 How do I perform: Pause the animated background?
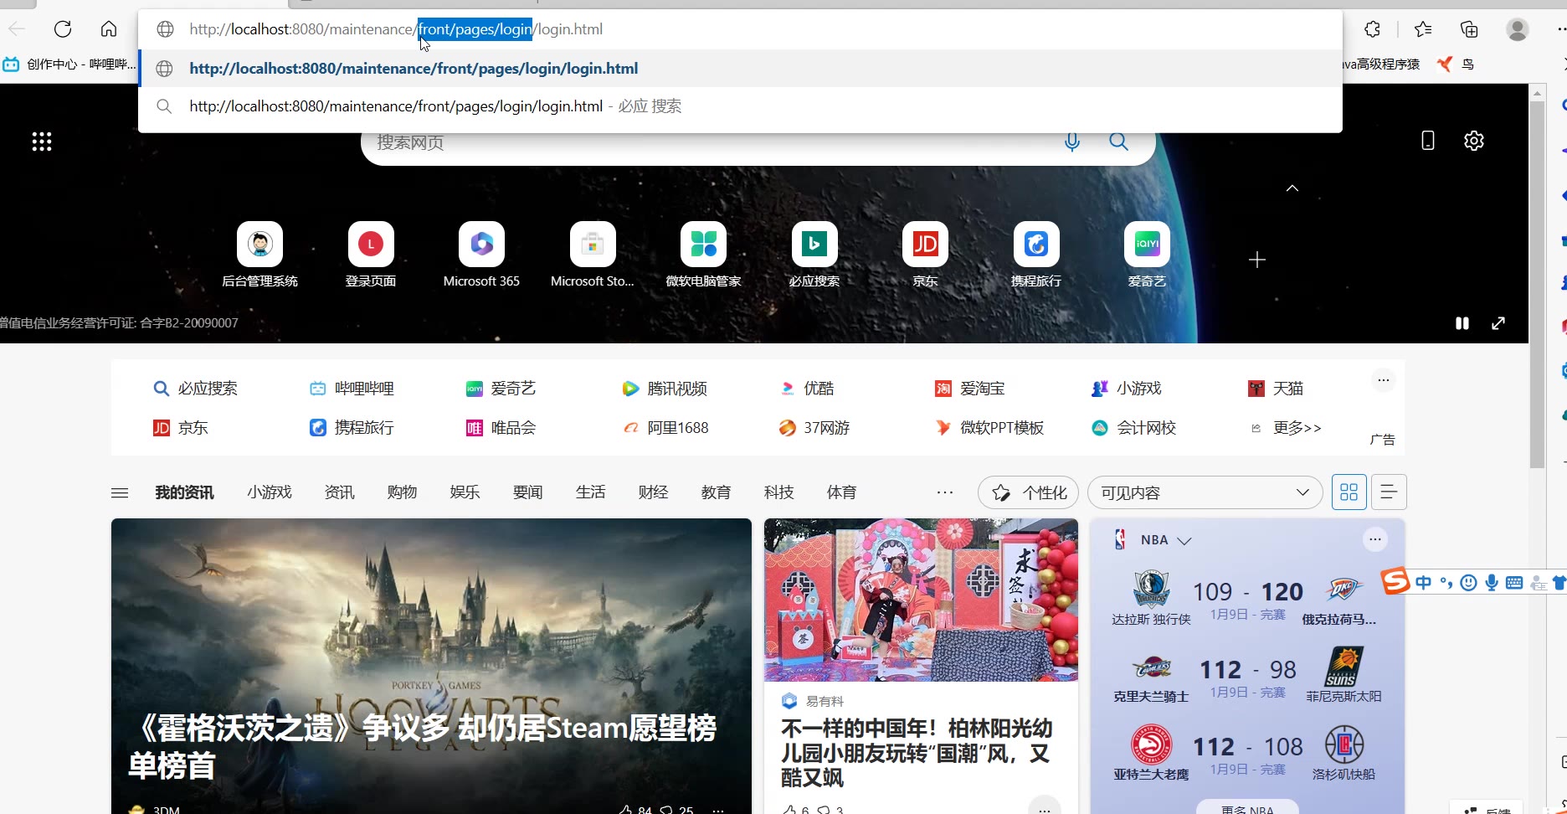pyautogui.click(x=1462, y=323)
